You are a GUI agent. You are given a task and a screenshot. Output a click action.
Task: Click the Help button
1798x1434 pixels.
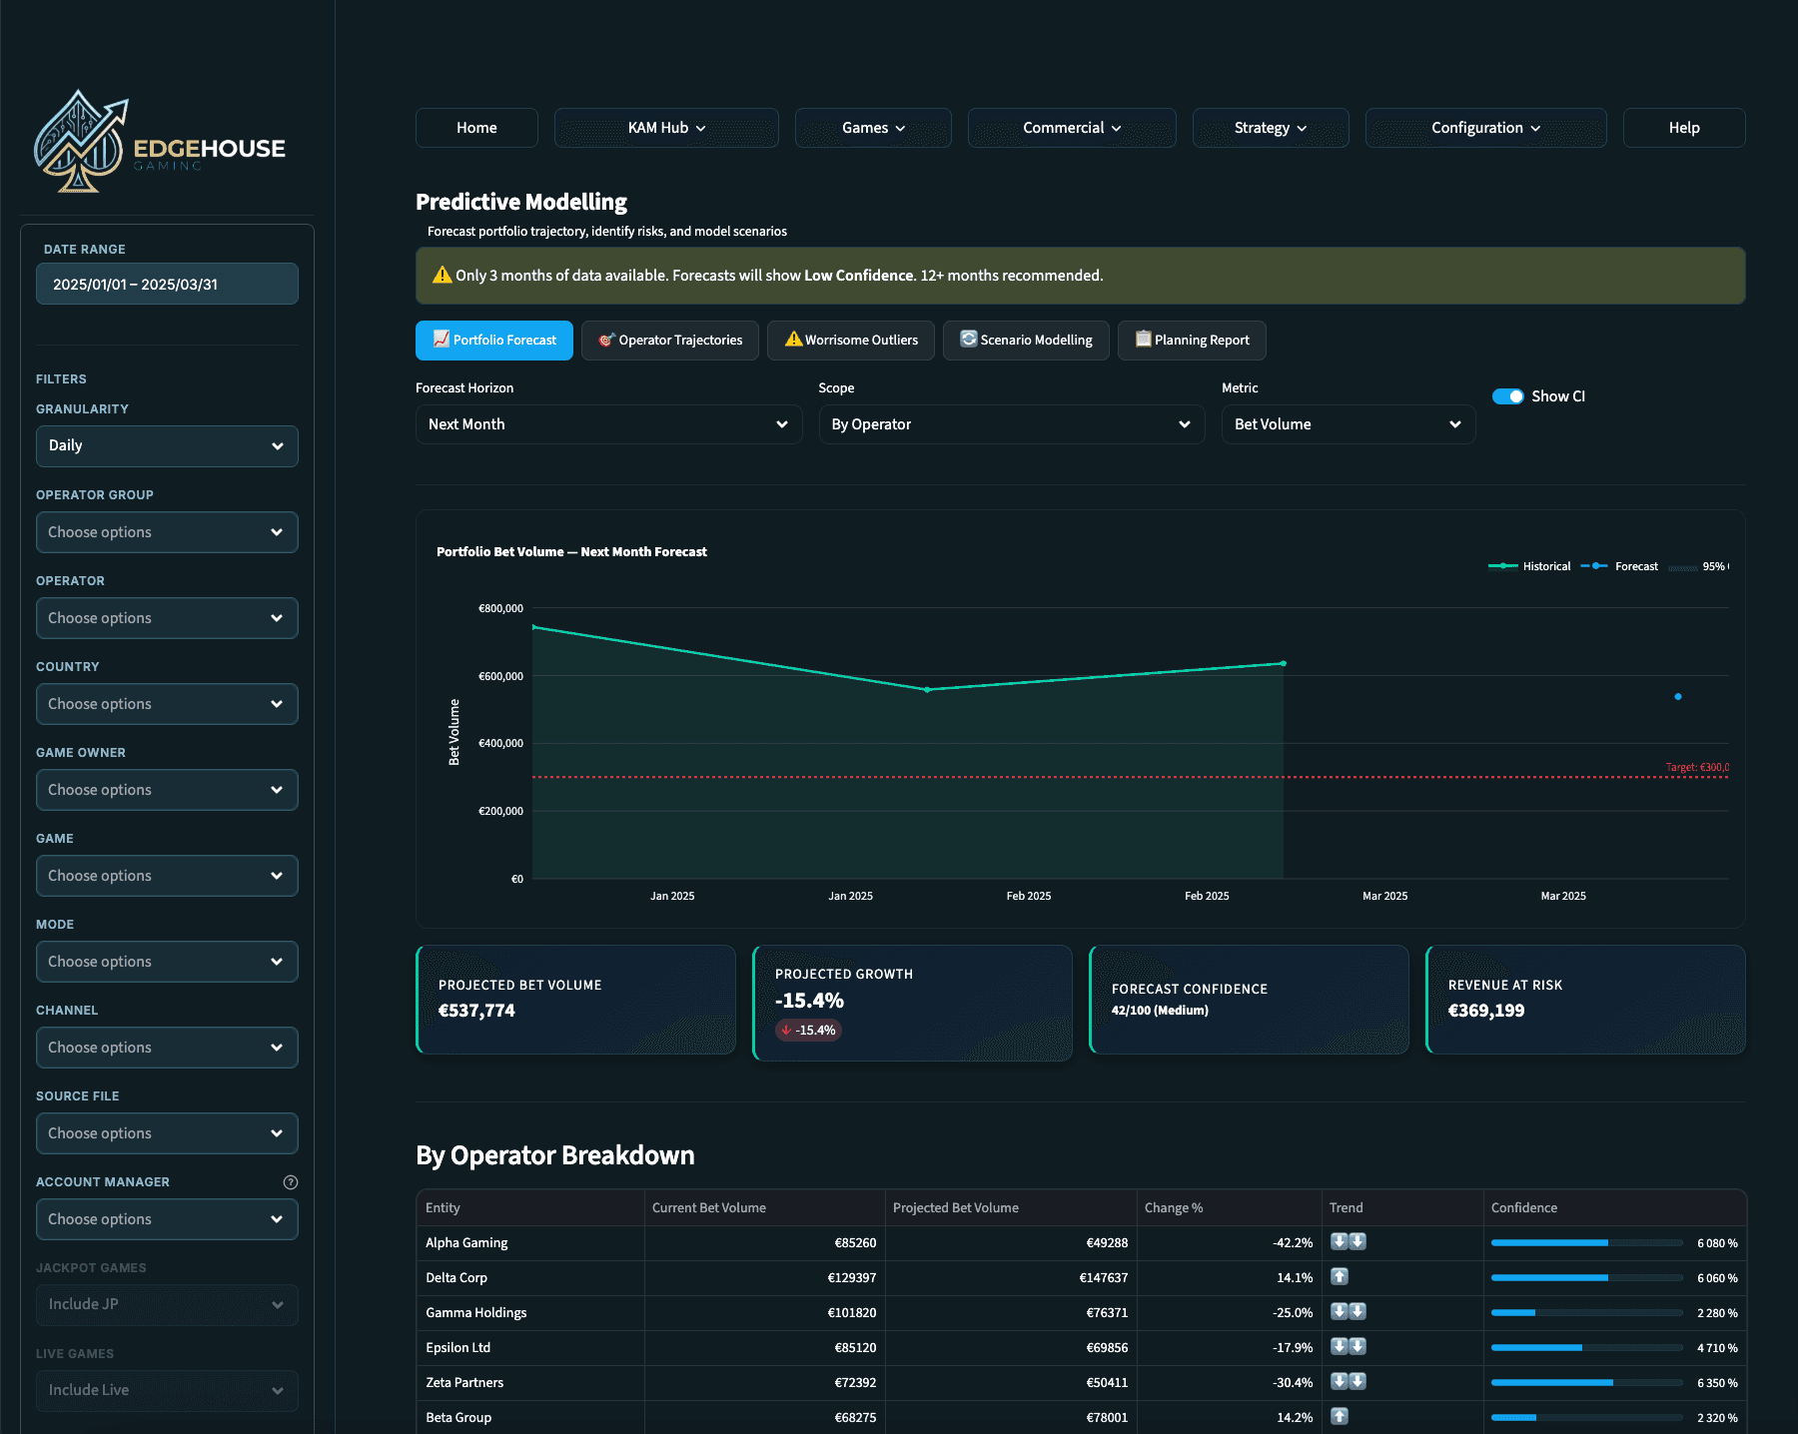point(1683,128)
